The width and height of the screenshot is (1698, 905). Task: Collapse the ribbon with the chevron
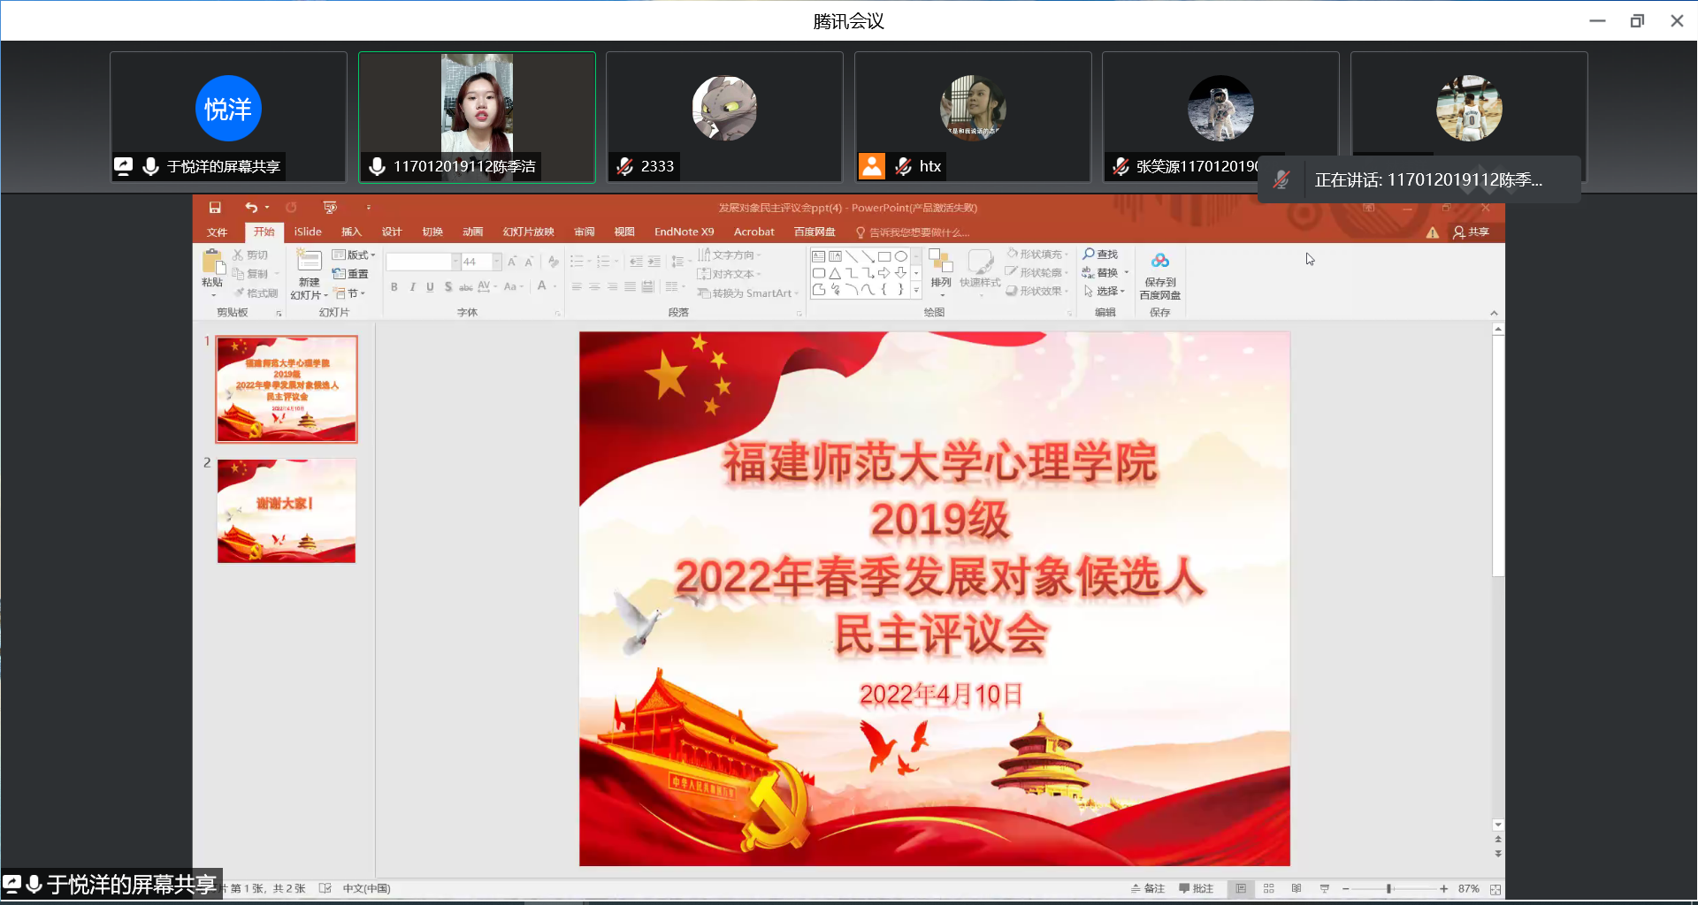coord(1494,313)
